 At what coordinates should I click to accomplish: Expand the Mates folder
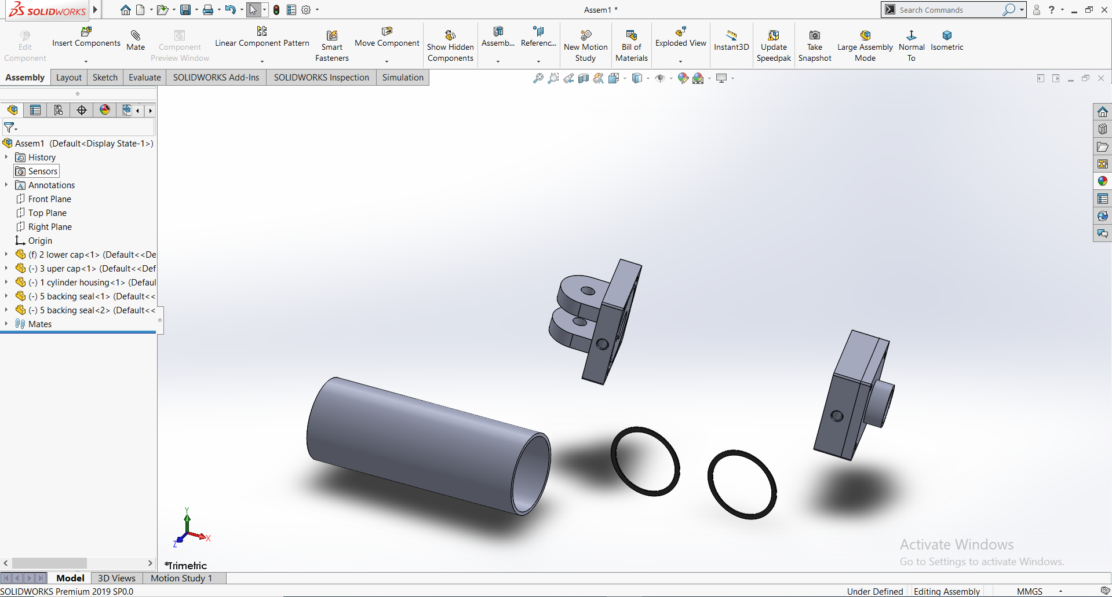pyautogui.click(x=6, y=324)
